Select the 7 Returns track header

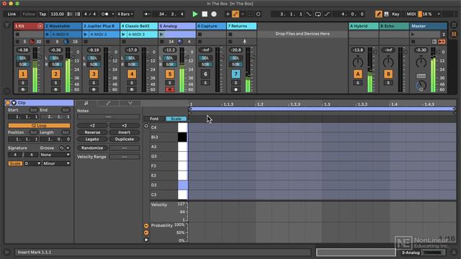(x=242, y=26)
